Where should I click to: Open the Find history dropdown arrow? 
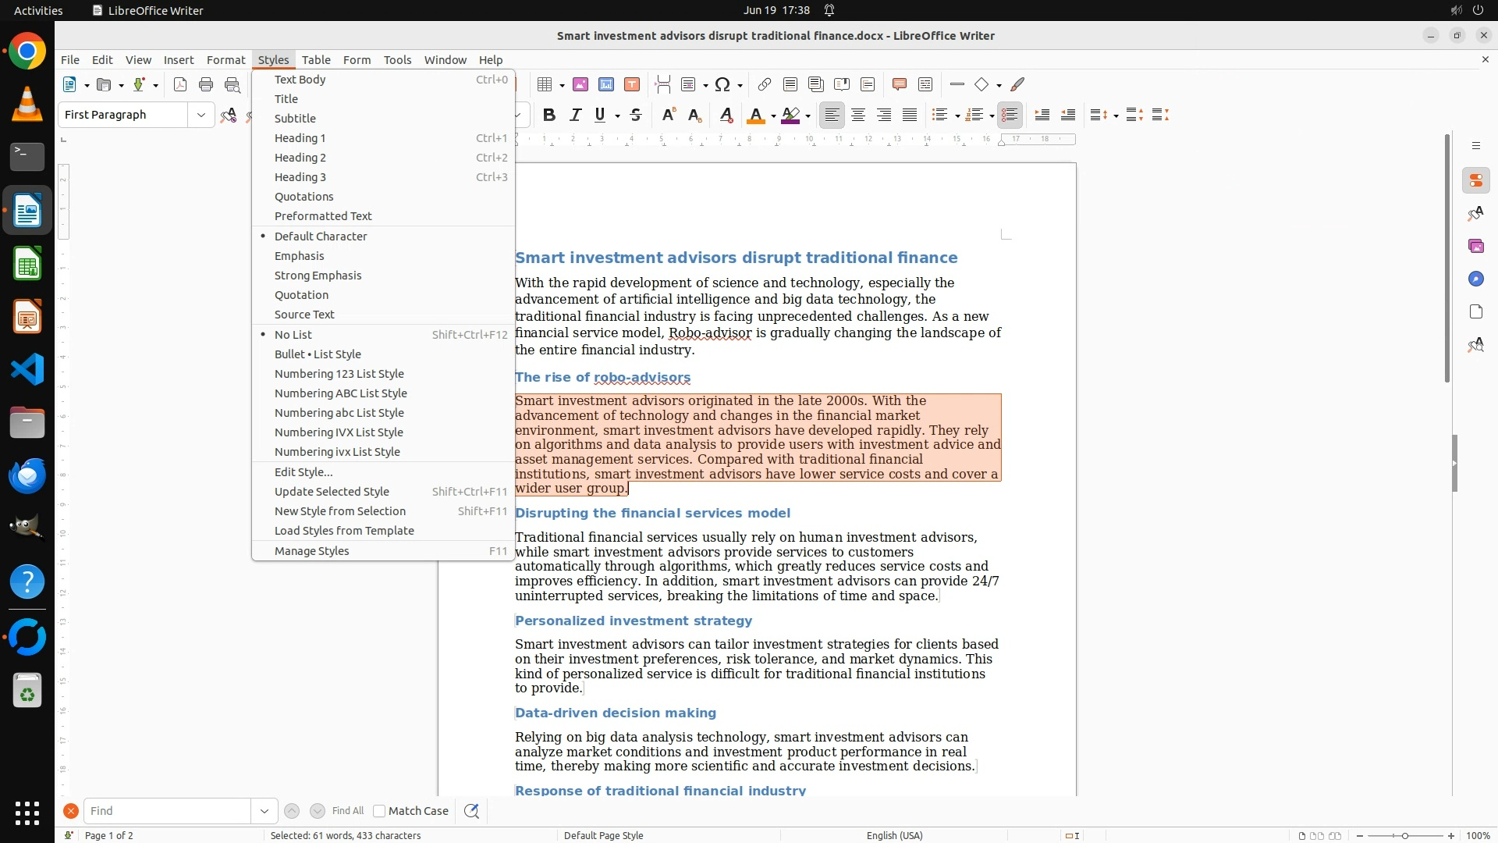264,811
